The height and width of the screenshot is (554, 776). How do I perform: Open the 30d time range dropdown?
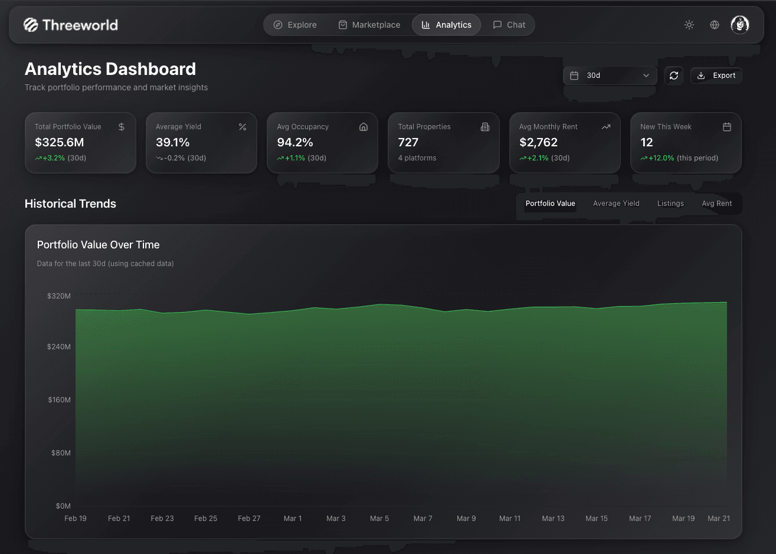click(609, 76)
